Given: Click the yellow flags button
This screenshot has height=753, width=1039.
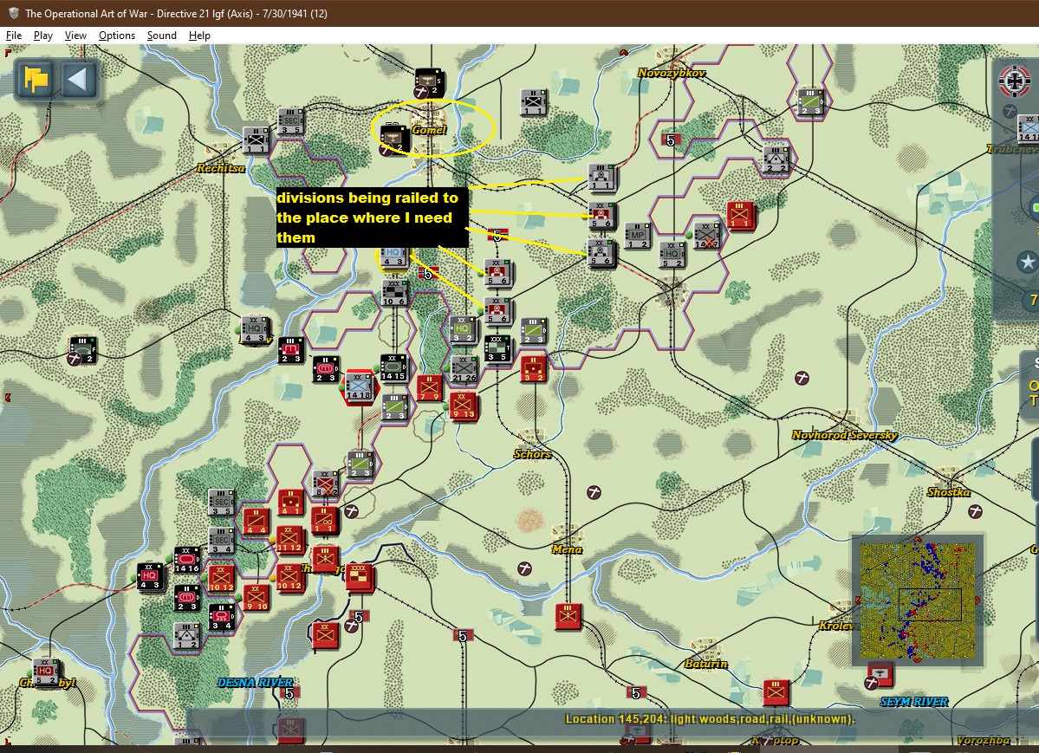Looking at the screenshot, I should tap(36, 81).
